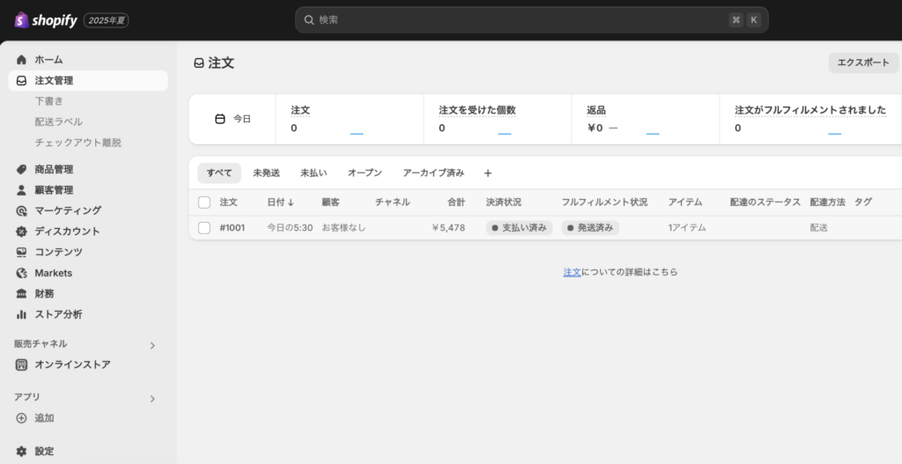Click the アイテム column header
This screenshot has height=464, width=902.
pyautogui.click(x=685, y=203)
